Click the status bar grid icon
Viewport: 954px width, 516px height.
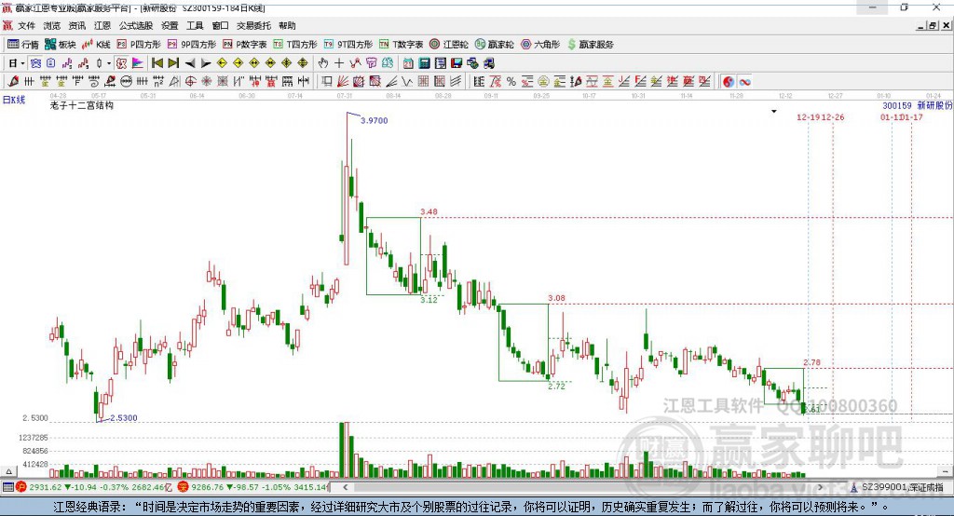(x=7, y=487)
